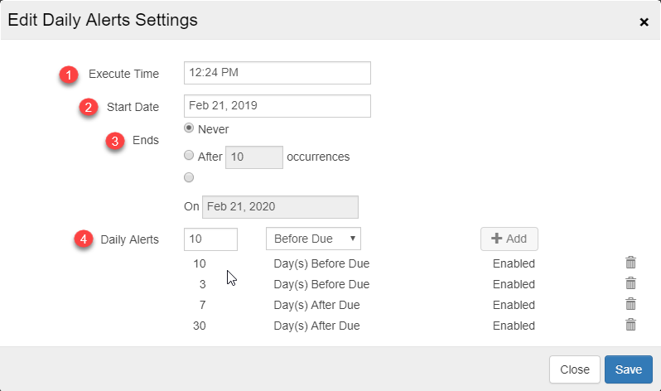
Task: Click the Start Date field
Action: (x=277, y=106)
